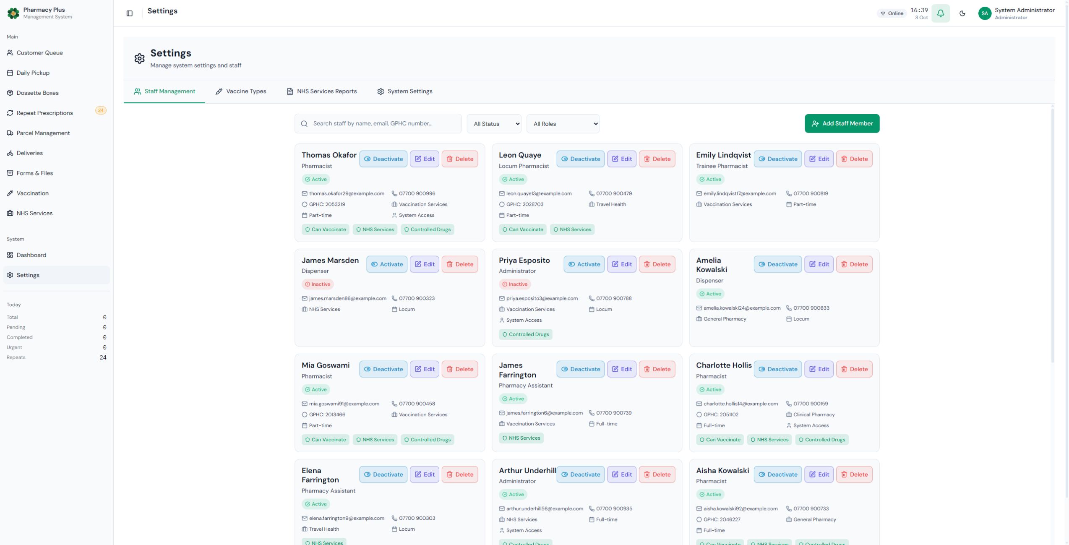Viewport: 1069px width, 545px height.
Task: Click the search magnifier icon
Action: click(x=304, y=124)
